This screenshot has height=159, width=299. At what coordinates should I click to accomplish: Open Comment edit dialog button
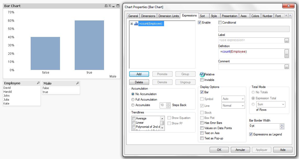point(287,67)
